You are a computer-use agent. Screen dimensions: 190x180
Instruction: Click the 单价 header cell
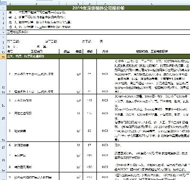(x=90, y=51)
